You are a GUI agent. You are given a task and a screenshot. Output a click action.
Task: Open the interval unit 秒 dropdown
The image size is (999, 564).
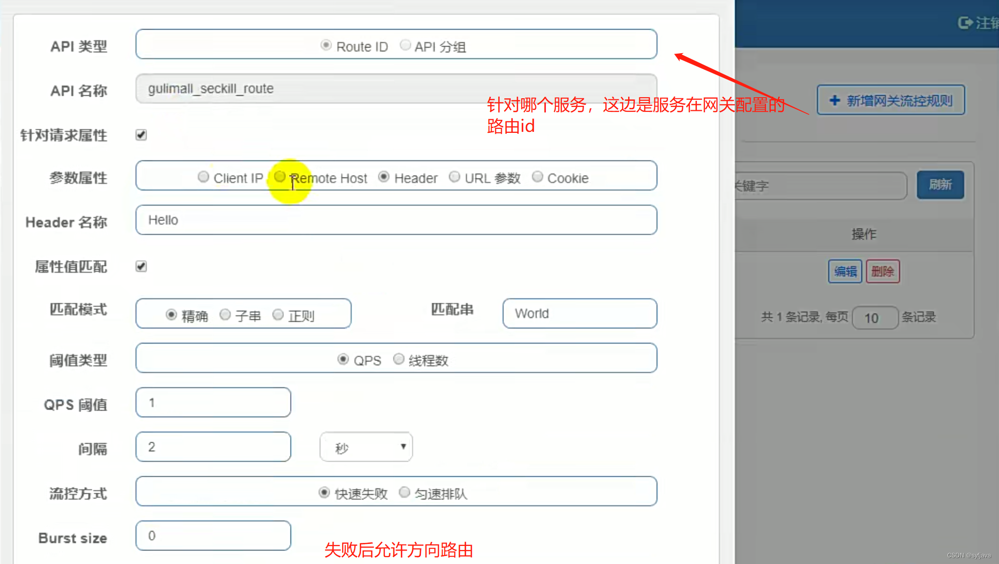click(x=366, y=447)
